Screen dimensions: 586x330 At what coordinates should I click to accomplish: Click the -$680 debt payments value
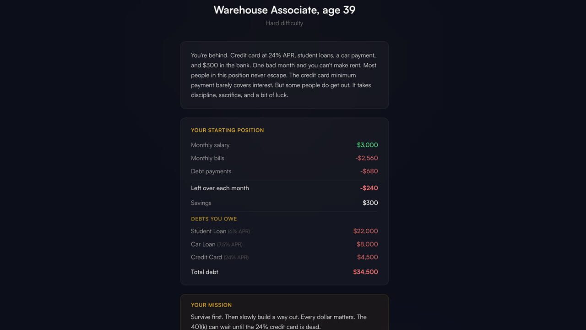click(x=369, y=171)
